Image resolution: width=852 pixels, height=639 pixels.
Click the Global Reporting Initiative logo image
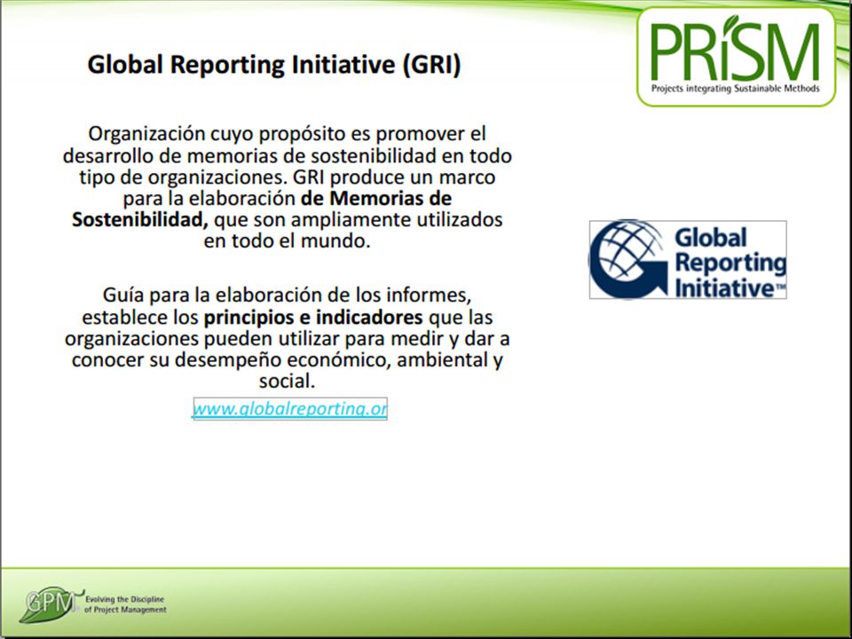[x=688, y=259]
